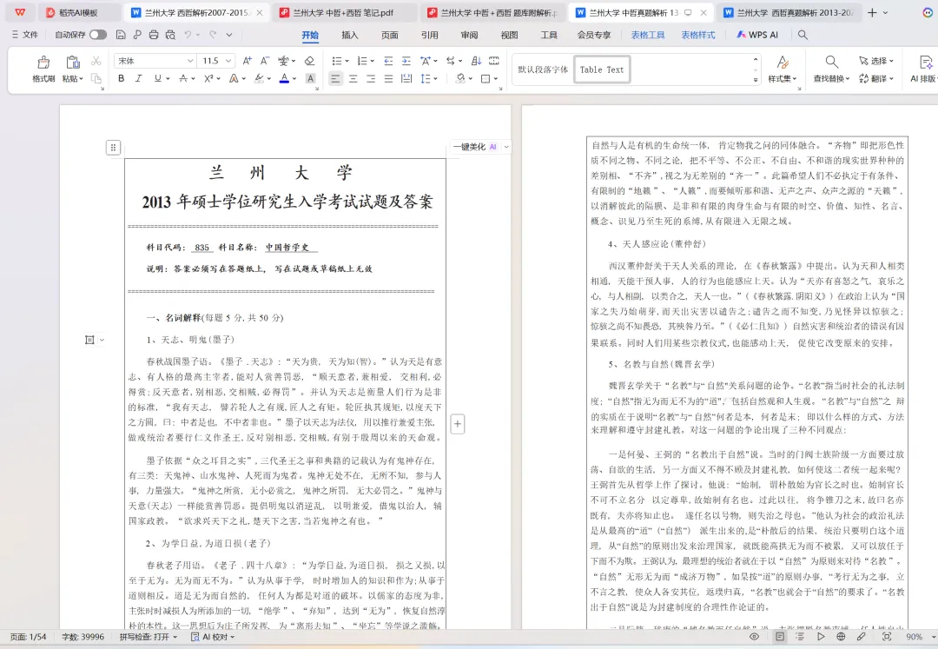This screenshot has height=649, width=938.
Task: Click the highlight color pen
Action: click(259, 78)
